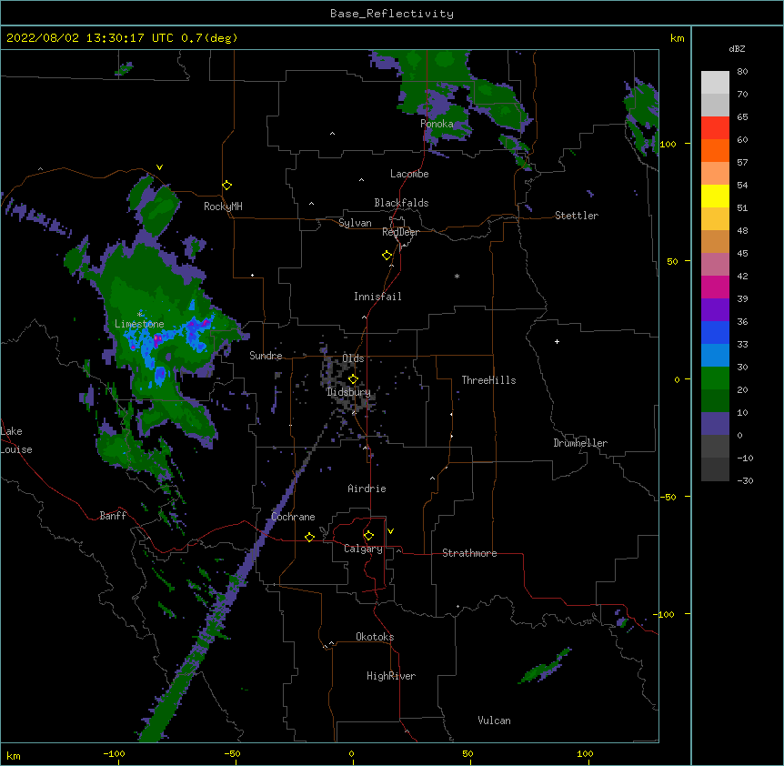Click the yellow diamond marker beside RockyMH
This screenshot has width=784, height=766.
tap(227, 186)
